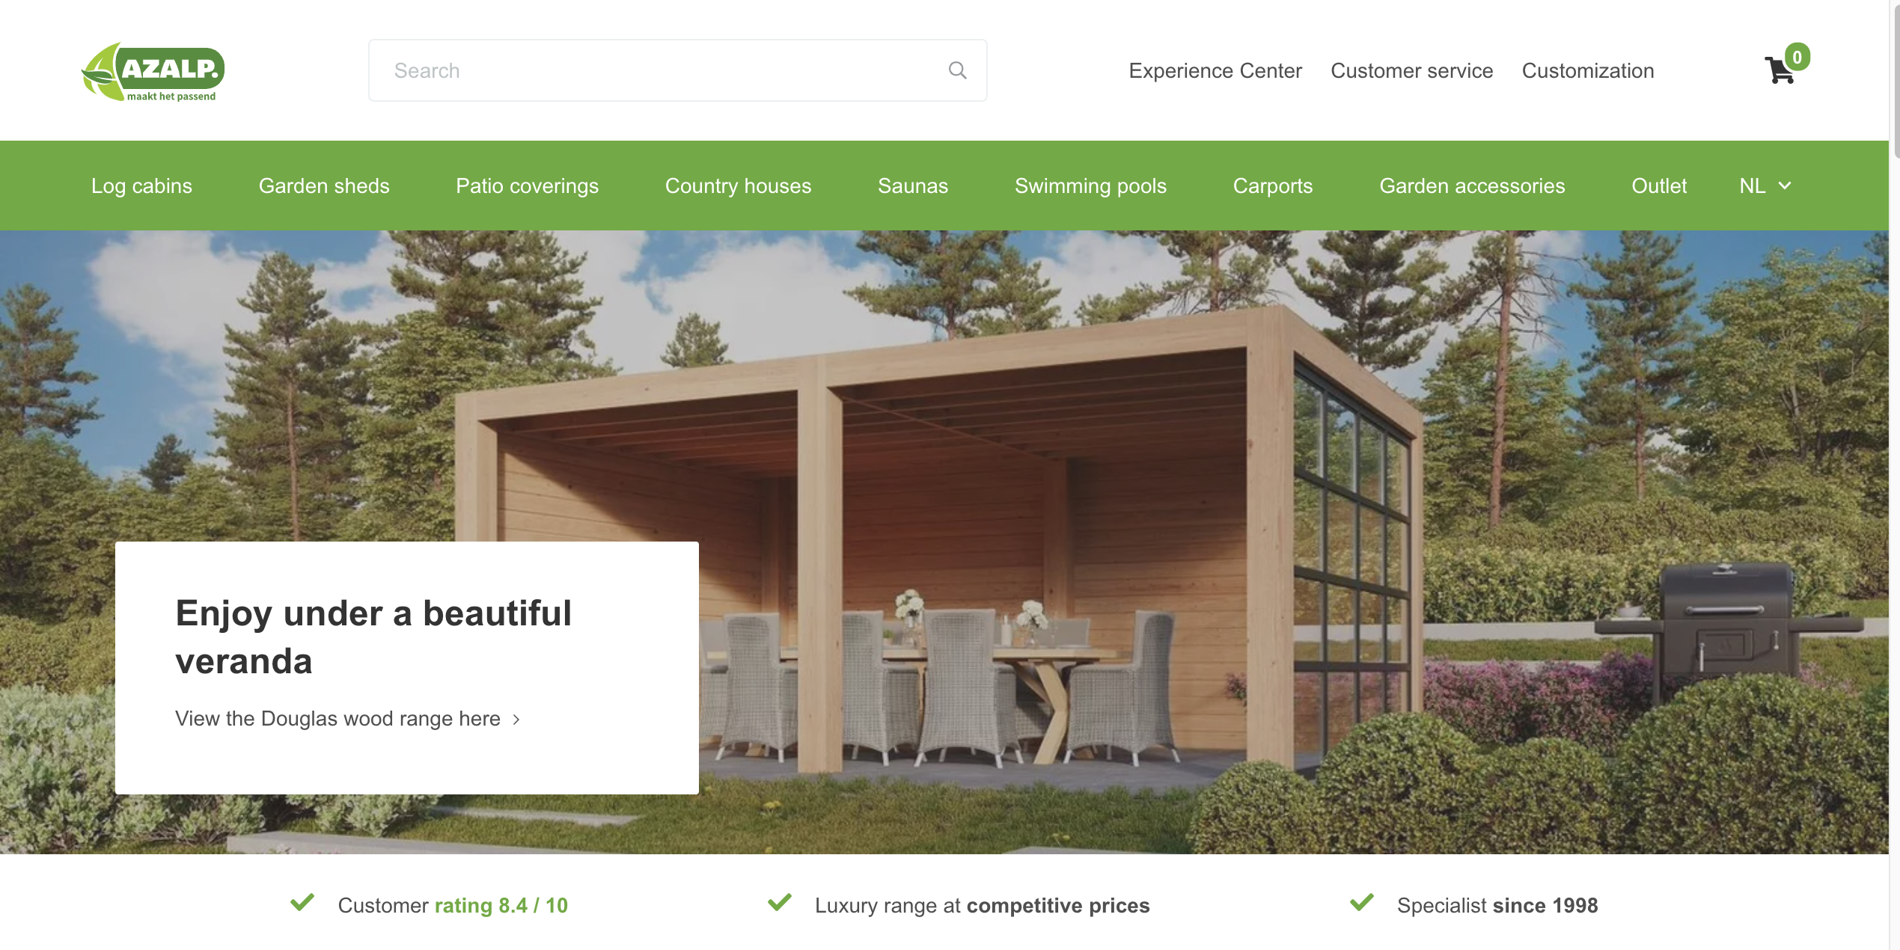Open the Saunas menu item

pyautogui.click(x=913, y=186)
